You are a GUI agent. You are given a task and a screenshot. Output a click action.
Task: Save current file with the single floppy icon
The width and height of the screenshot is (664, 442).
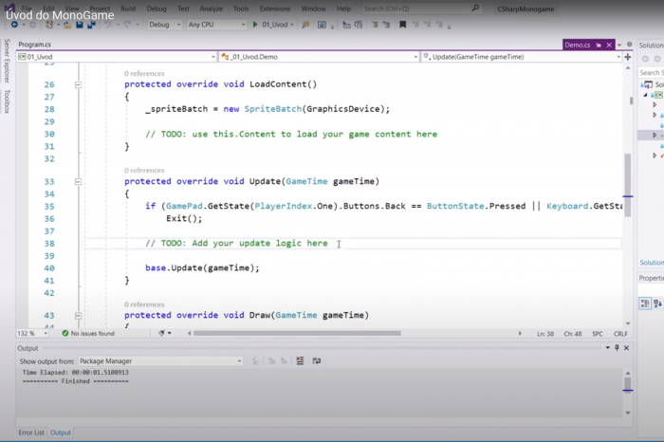tap(79, 25)
